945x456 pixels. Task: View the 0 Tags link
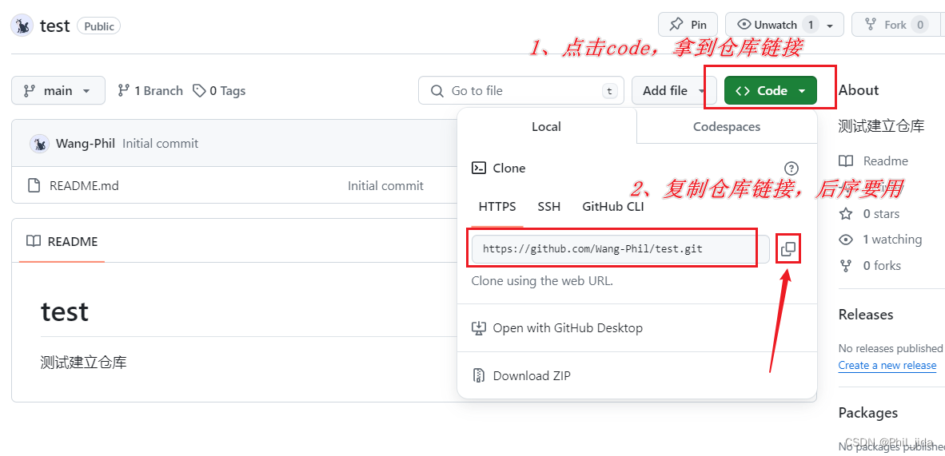pyautogui.click(x=219, y=90)
